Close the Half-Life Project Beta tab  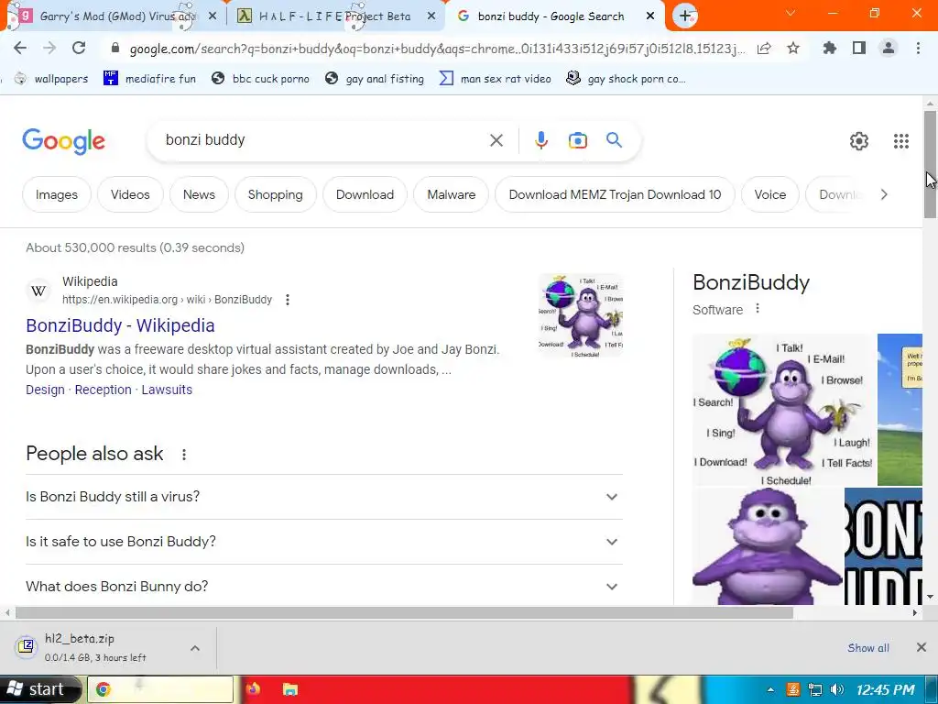point(431,16)
